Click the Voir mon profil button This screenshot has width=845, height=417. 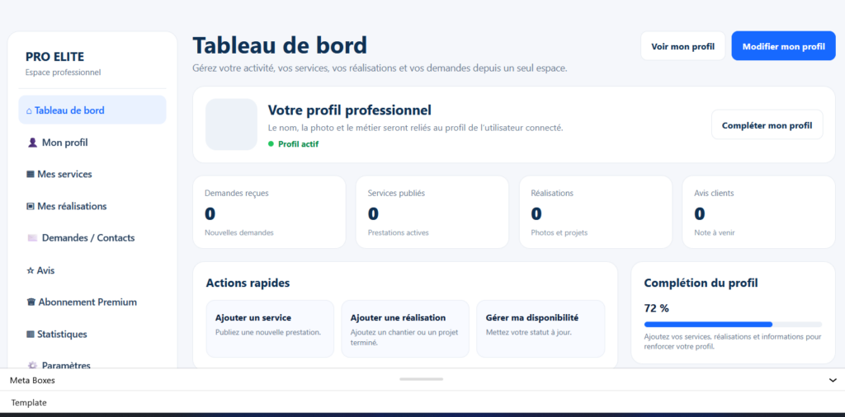682,46
